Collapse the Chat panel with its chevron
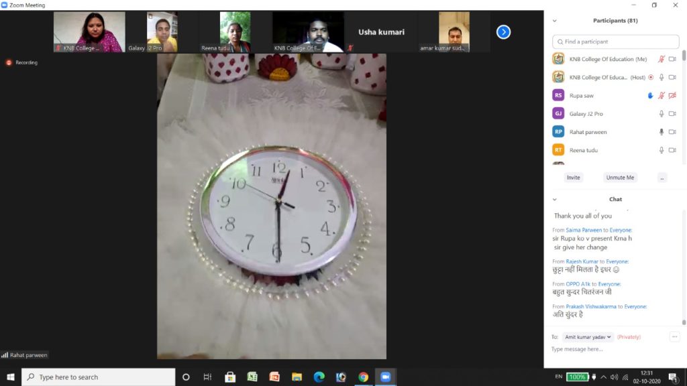Viewport: 687px width, 386px height. (555, 199)
